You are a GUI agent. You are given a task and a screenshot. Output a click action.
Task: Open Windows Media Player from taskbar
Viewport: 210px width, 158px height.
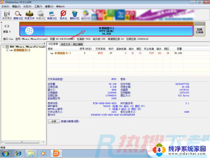pos(43,153)
